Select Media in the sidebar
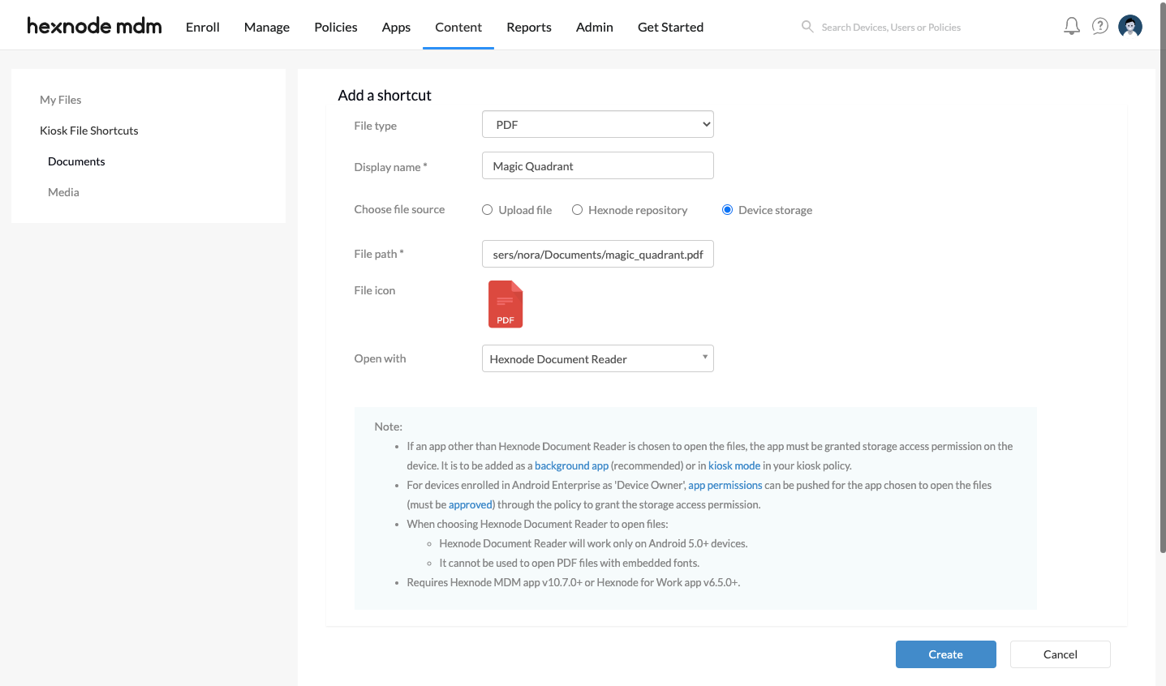 click(63, 192)
